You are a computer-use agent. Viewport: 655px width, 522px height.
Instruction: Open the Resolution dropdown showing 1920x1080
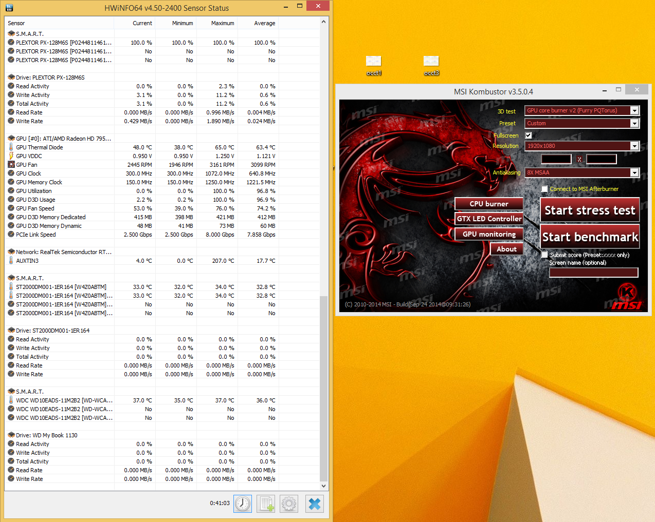(582, 146)
